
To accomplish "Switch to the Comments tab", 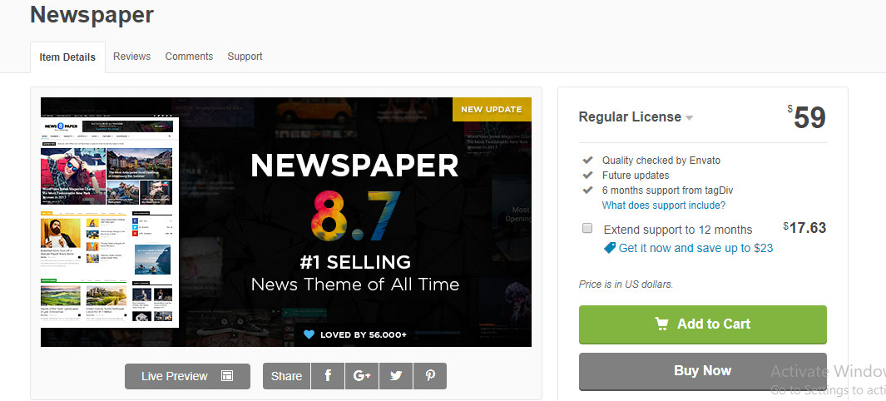I will tap(189, 57).
